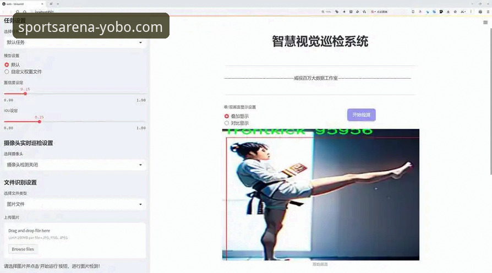Open the scissors screenshot tool dropdown
This screenshot has height=273, width=492.
[x=463, y=12]
